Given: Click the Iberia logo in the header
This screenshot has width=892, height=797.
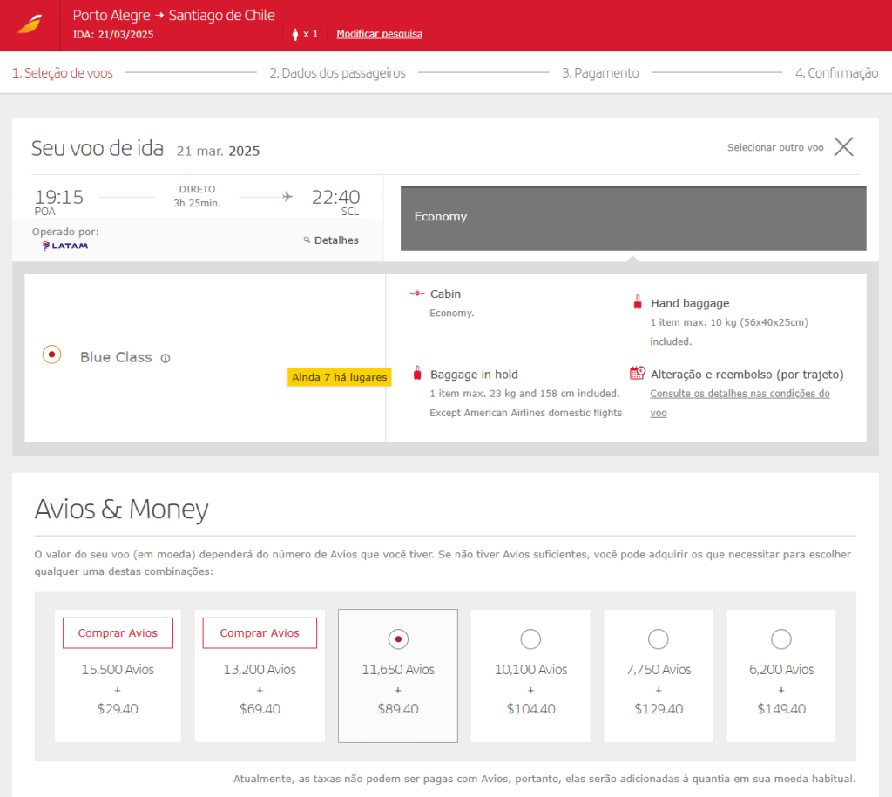Looking at the screenshot, I should coord(30,25).
